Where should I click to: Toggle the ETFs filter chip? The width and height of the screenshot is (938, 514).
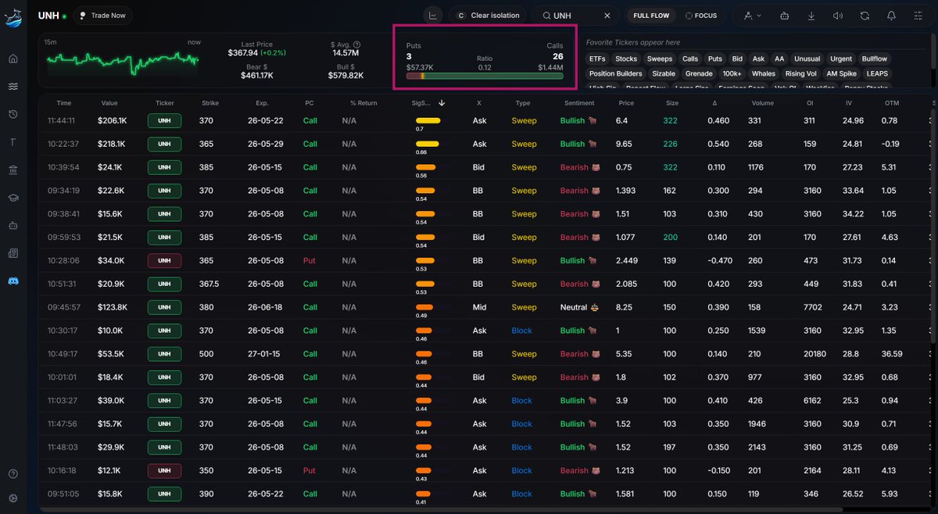point(597,59)
